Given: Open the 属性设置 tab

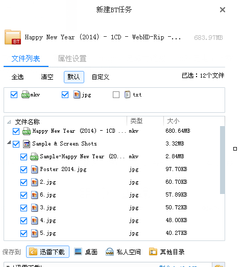Looking at the screenshot, I should point(72,59).
